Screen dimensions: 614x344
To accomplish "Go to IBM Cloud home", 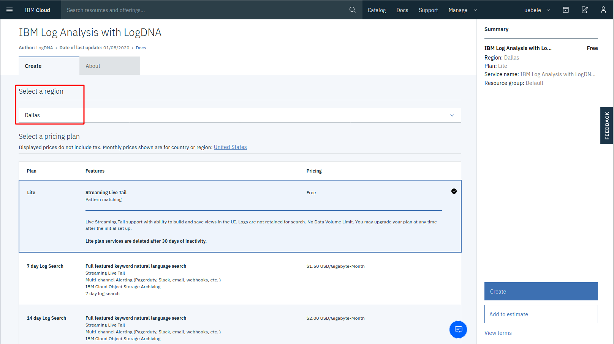I will 37,10.
